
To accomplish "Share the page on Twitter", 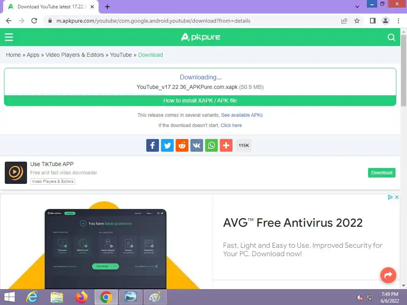I will (x=167, y=145).
